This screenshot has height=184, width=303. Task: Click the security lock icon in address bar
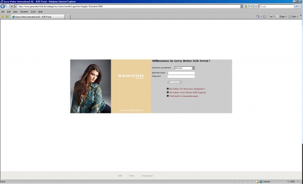246,6
